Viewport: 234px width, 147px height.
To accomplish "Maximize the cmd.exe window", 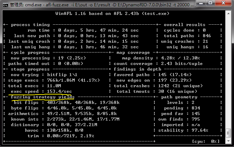I will (210, 3).
